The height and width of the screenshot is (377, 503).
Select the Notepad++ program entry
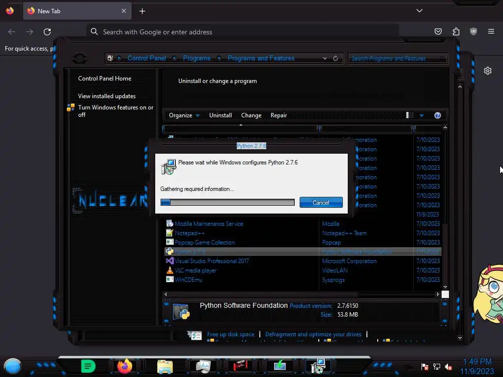click(190, 233)
